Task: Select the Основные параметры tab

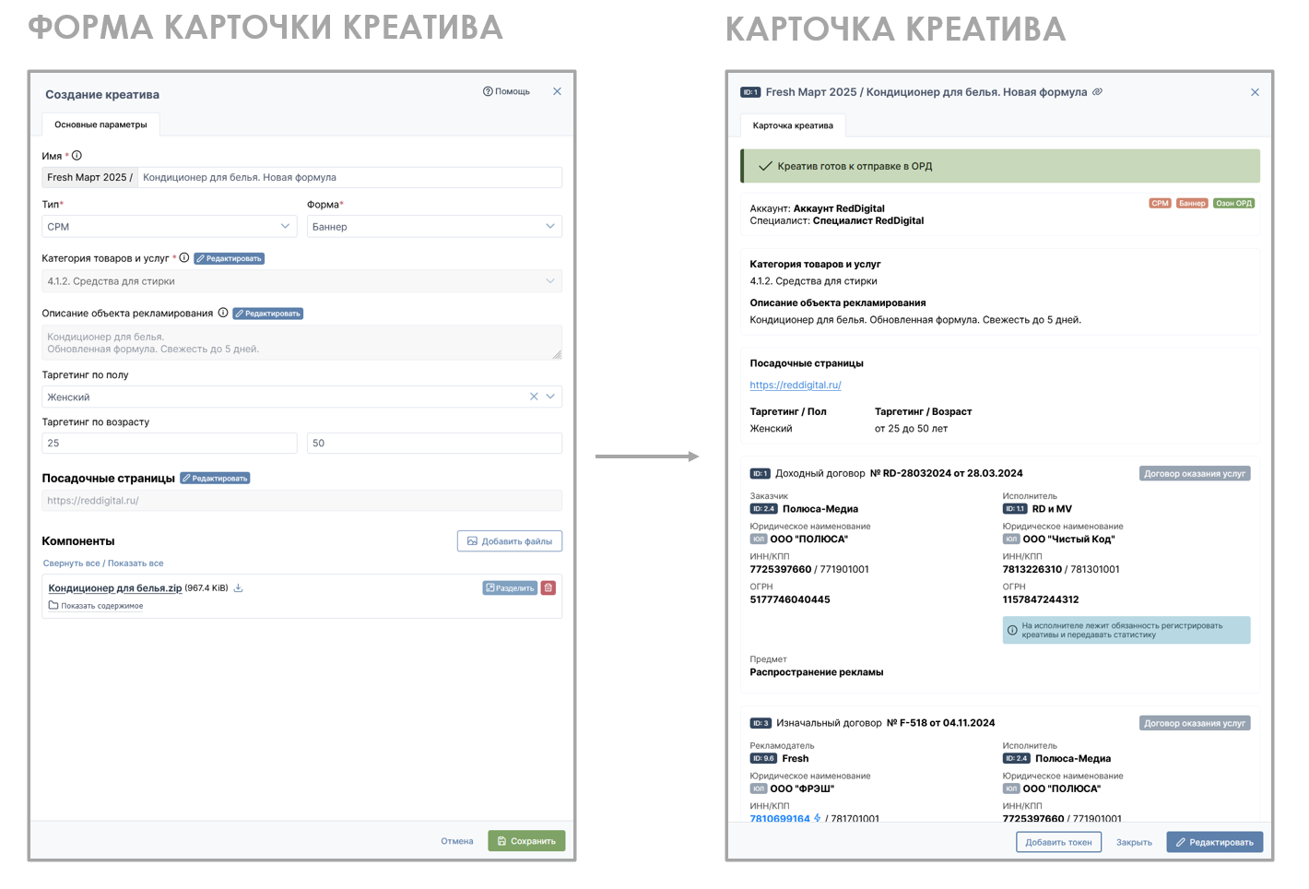Action: coord(100,124)
